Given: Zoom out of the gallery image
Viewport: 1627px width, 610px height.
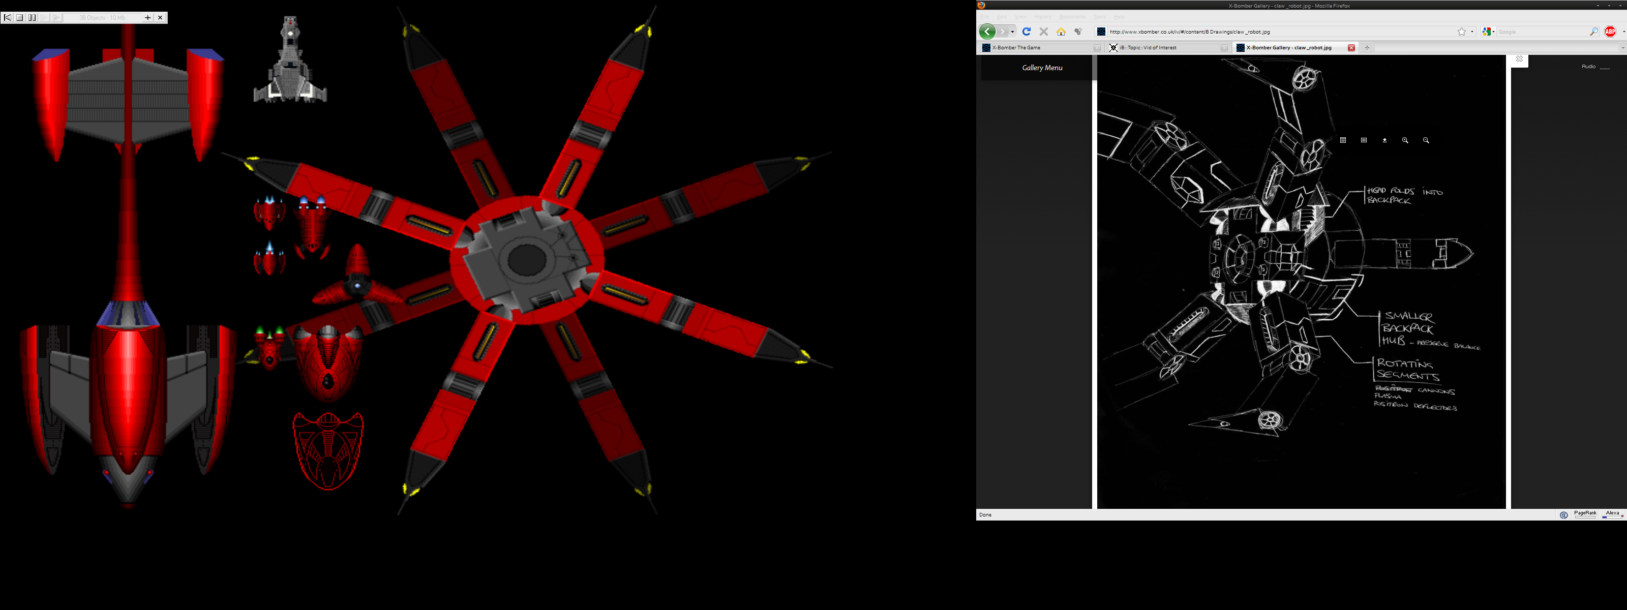Looking at the screenshot, I should (1426, 140).
